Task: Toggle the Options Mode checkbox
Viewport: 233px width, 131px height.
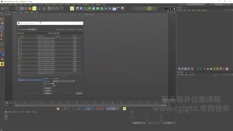Action: pos(53,84)
